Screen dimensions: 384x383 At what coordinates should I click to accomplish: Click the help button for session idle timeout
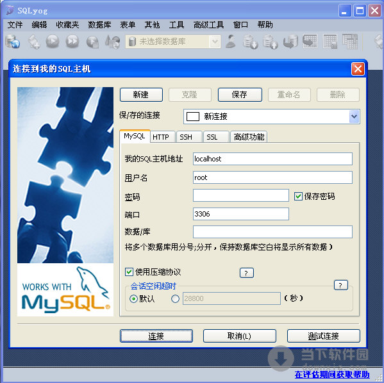coord(341,285)
